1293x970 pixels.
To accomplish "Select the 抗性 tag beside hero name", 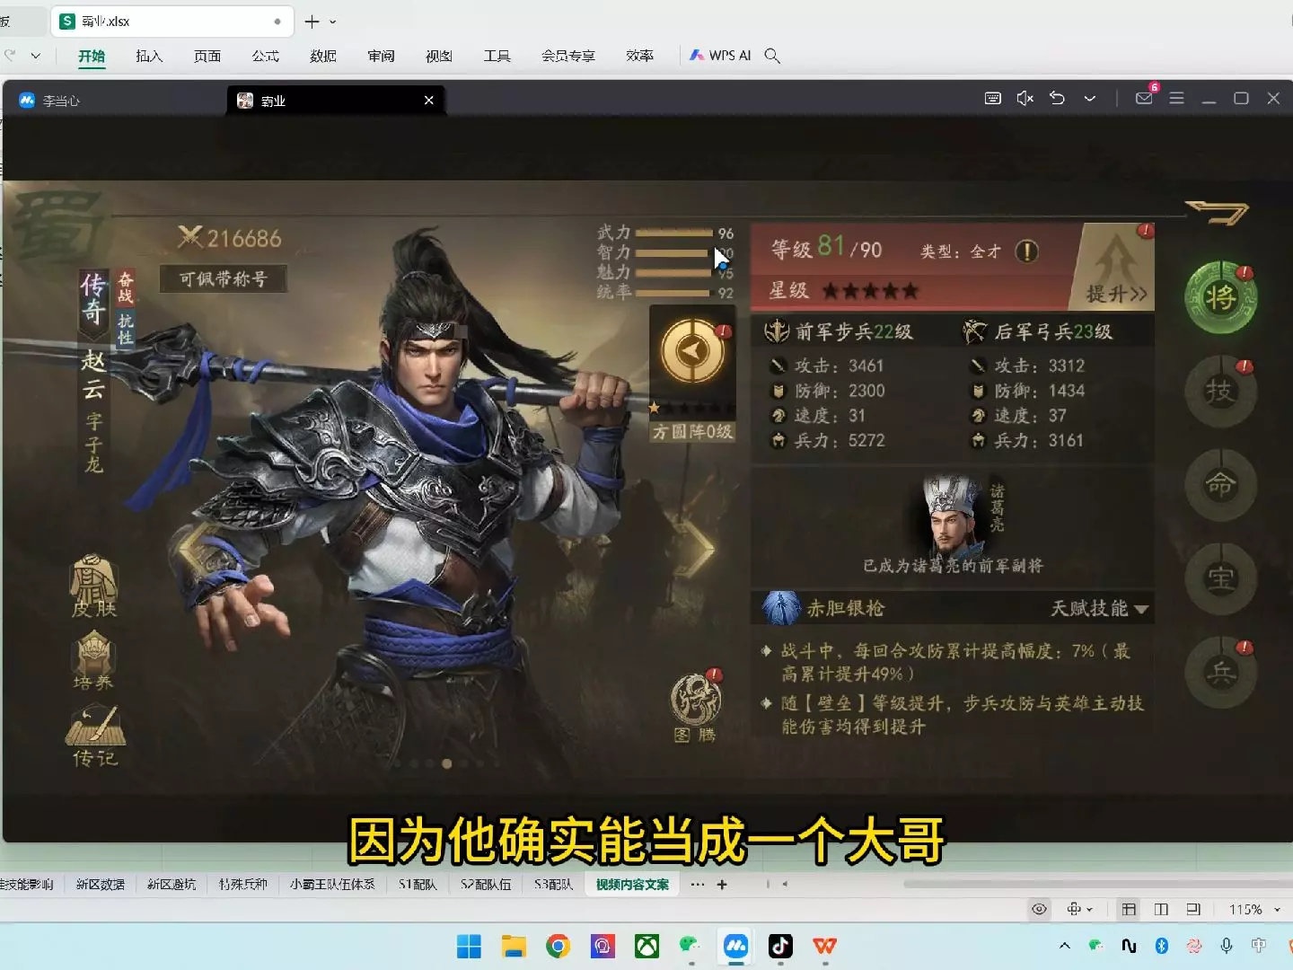I will coord(126,329).
